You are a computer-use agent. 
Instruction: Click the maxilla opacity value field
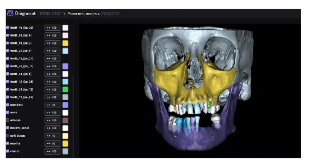point(53,144)
